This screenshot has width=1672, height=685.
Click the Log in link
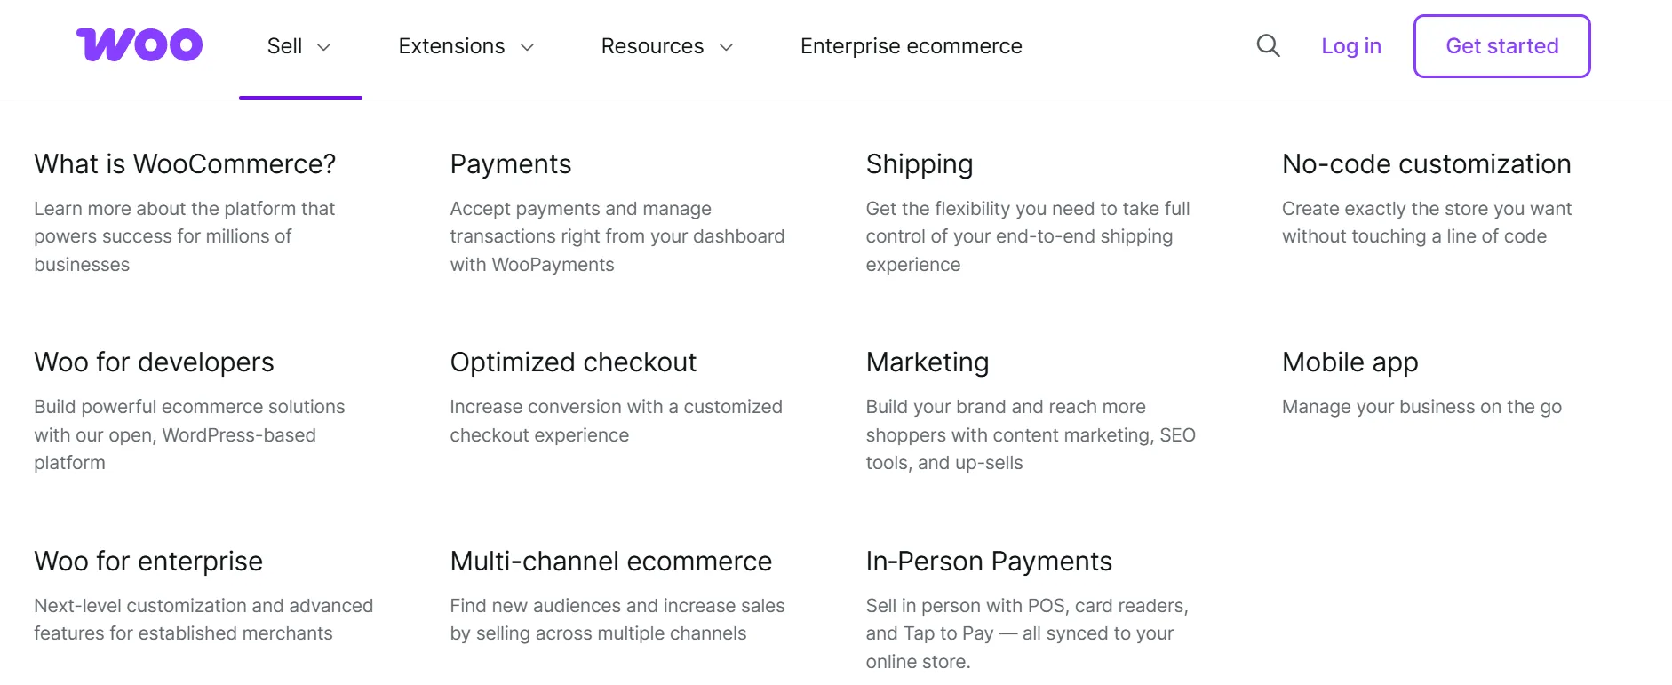pos(1350,46)
